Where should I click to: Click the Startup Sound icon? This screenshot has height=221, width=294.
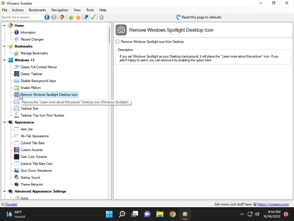[17, 177]
